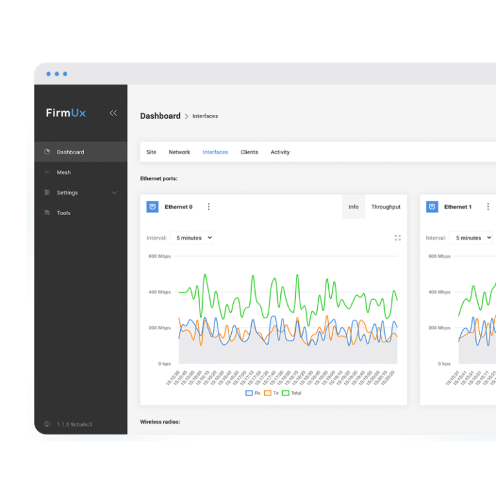Expand Ethernet 0 chart to fullscreen
The image size is (496, 496).
pyautogui.click(x=398, y=238)
